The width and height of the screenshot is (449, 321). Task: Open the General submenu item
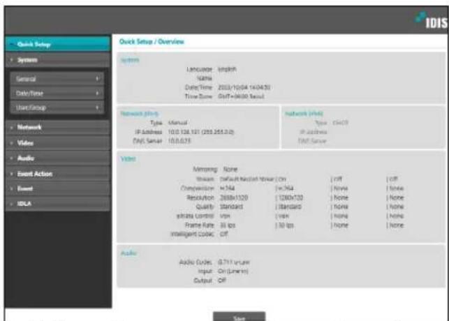click(x=57, y=79)
